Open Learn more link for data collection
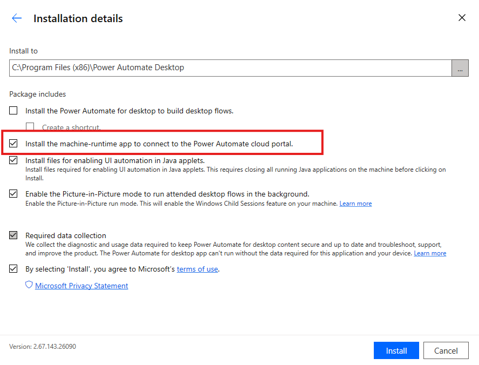This screenshot has height=365, width=479. pos(430,253)
